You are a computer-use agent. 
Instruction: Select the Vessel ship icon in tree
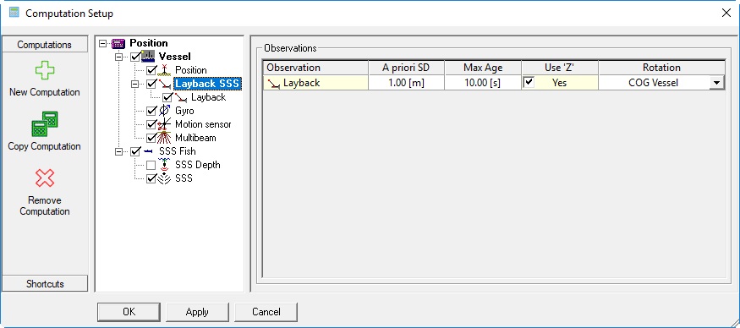click(148, 57)
